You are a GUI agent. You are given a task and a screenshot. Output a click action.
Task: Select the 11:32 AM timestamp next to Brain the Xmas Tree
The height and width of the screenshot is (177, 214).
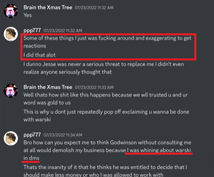pyautogui.click(x=94, y=7)
